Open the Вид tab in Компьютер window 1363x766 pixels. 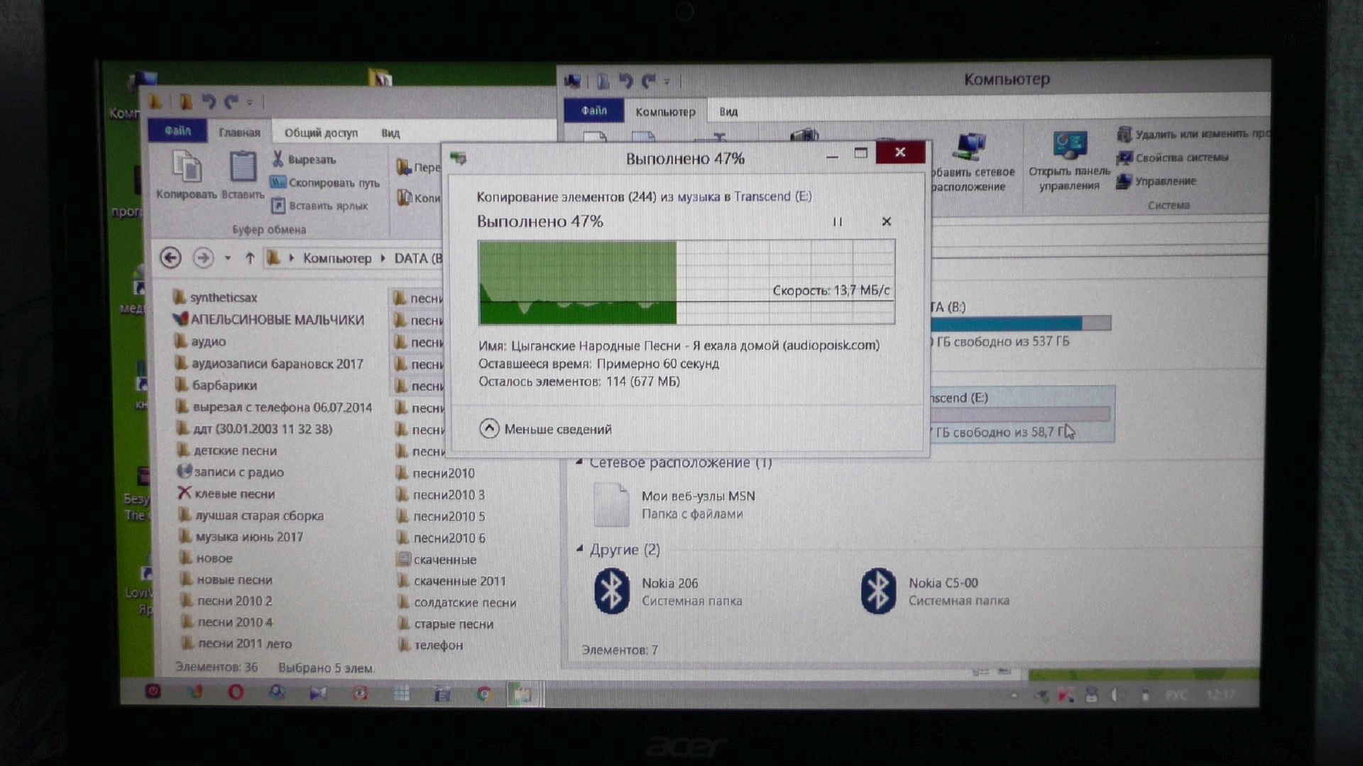pyautogui.click(x=728, y=112)
